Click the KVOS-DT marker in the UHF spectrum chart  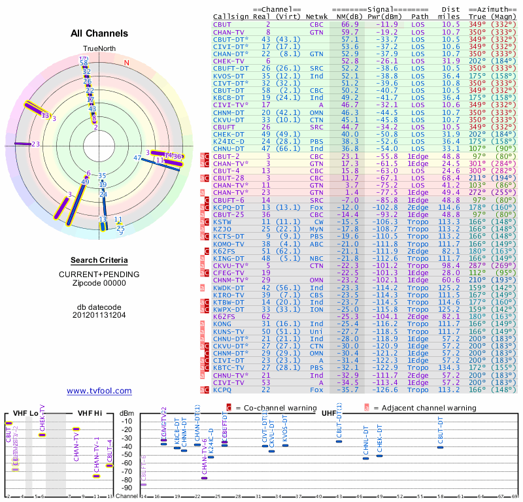coord(285,446)
